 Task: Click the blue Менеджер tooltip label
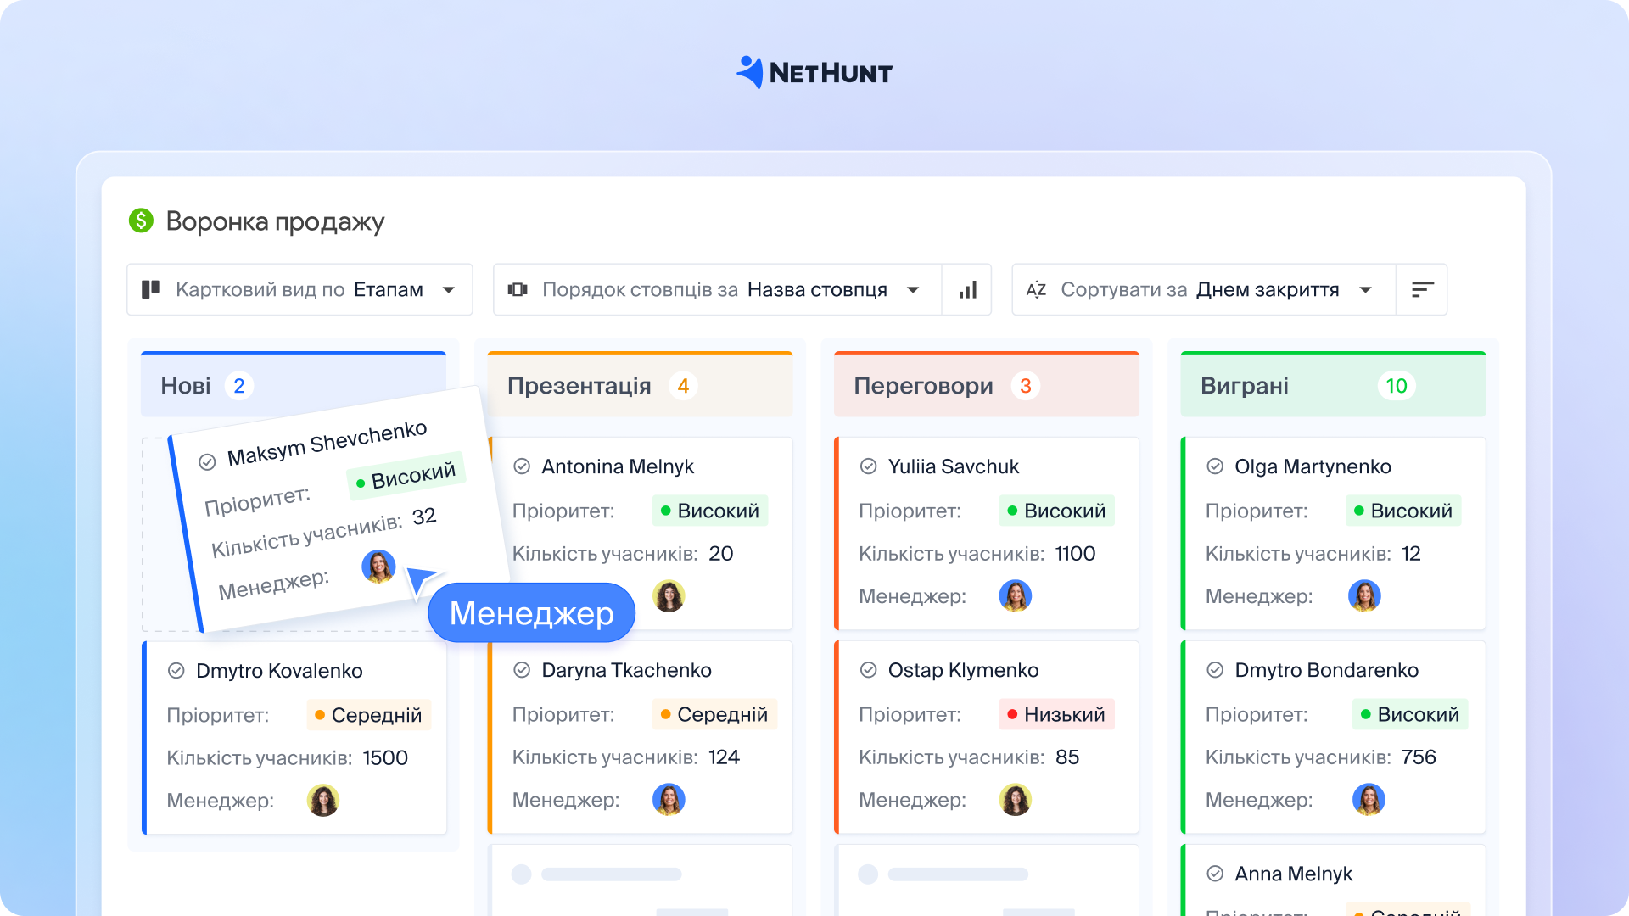click(x=532, y=613)
